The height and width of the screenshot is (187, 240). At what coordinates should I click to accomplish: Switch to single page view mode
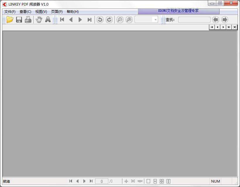149,181
